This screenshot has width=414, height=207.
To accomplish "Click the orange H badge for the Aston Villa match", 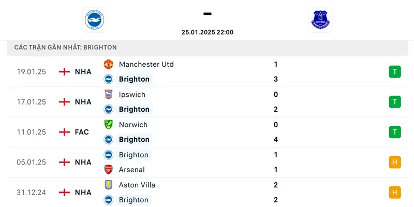I will (395, 193).
